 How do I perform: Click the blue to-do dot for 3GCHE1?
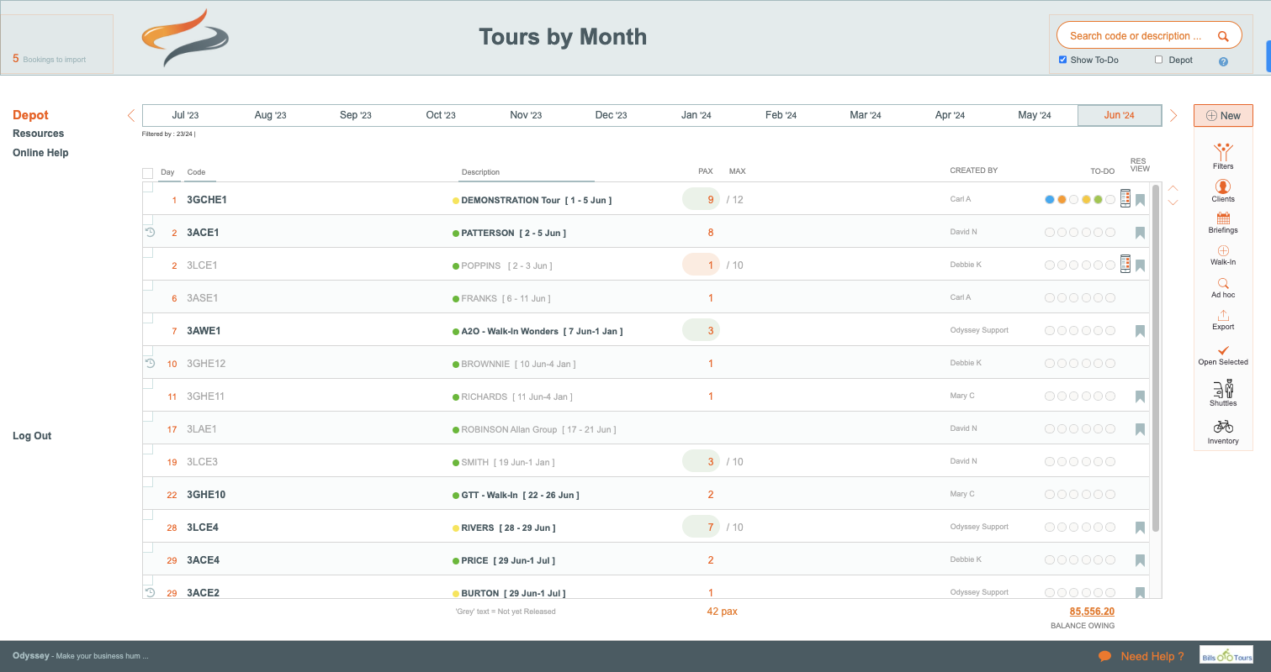coord(1049,200)
